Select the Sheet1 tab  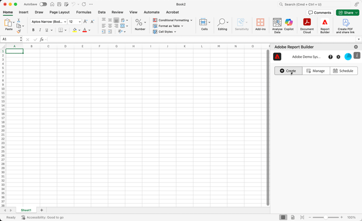[26, 210]
